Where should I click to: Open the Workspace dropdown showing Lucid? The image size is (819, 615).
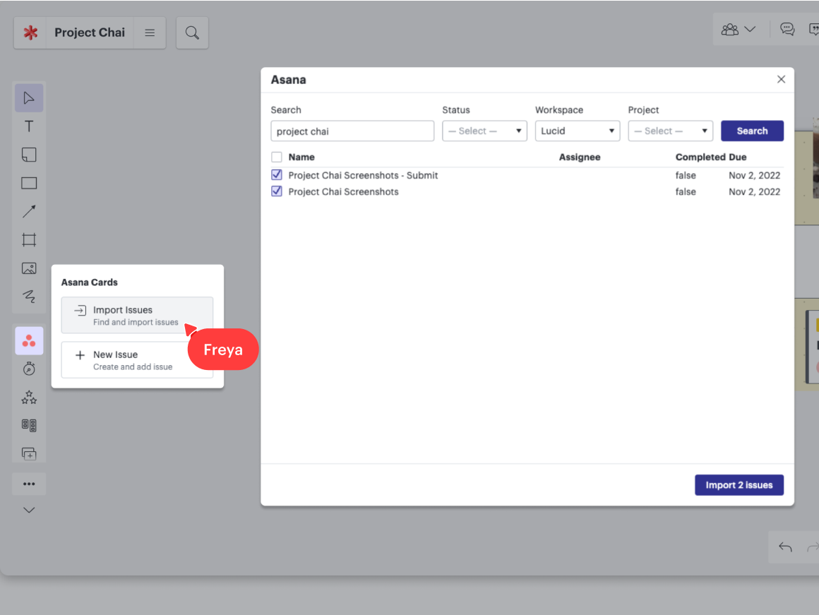577,131
